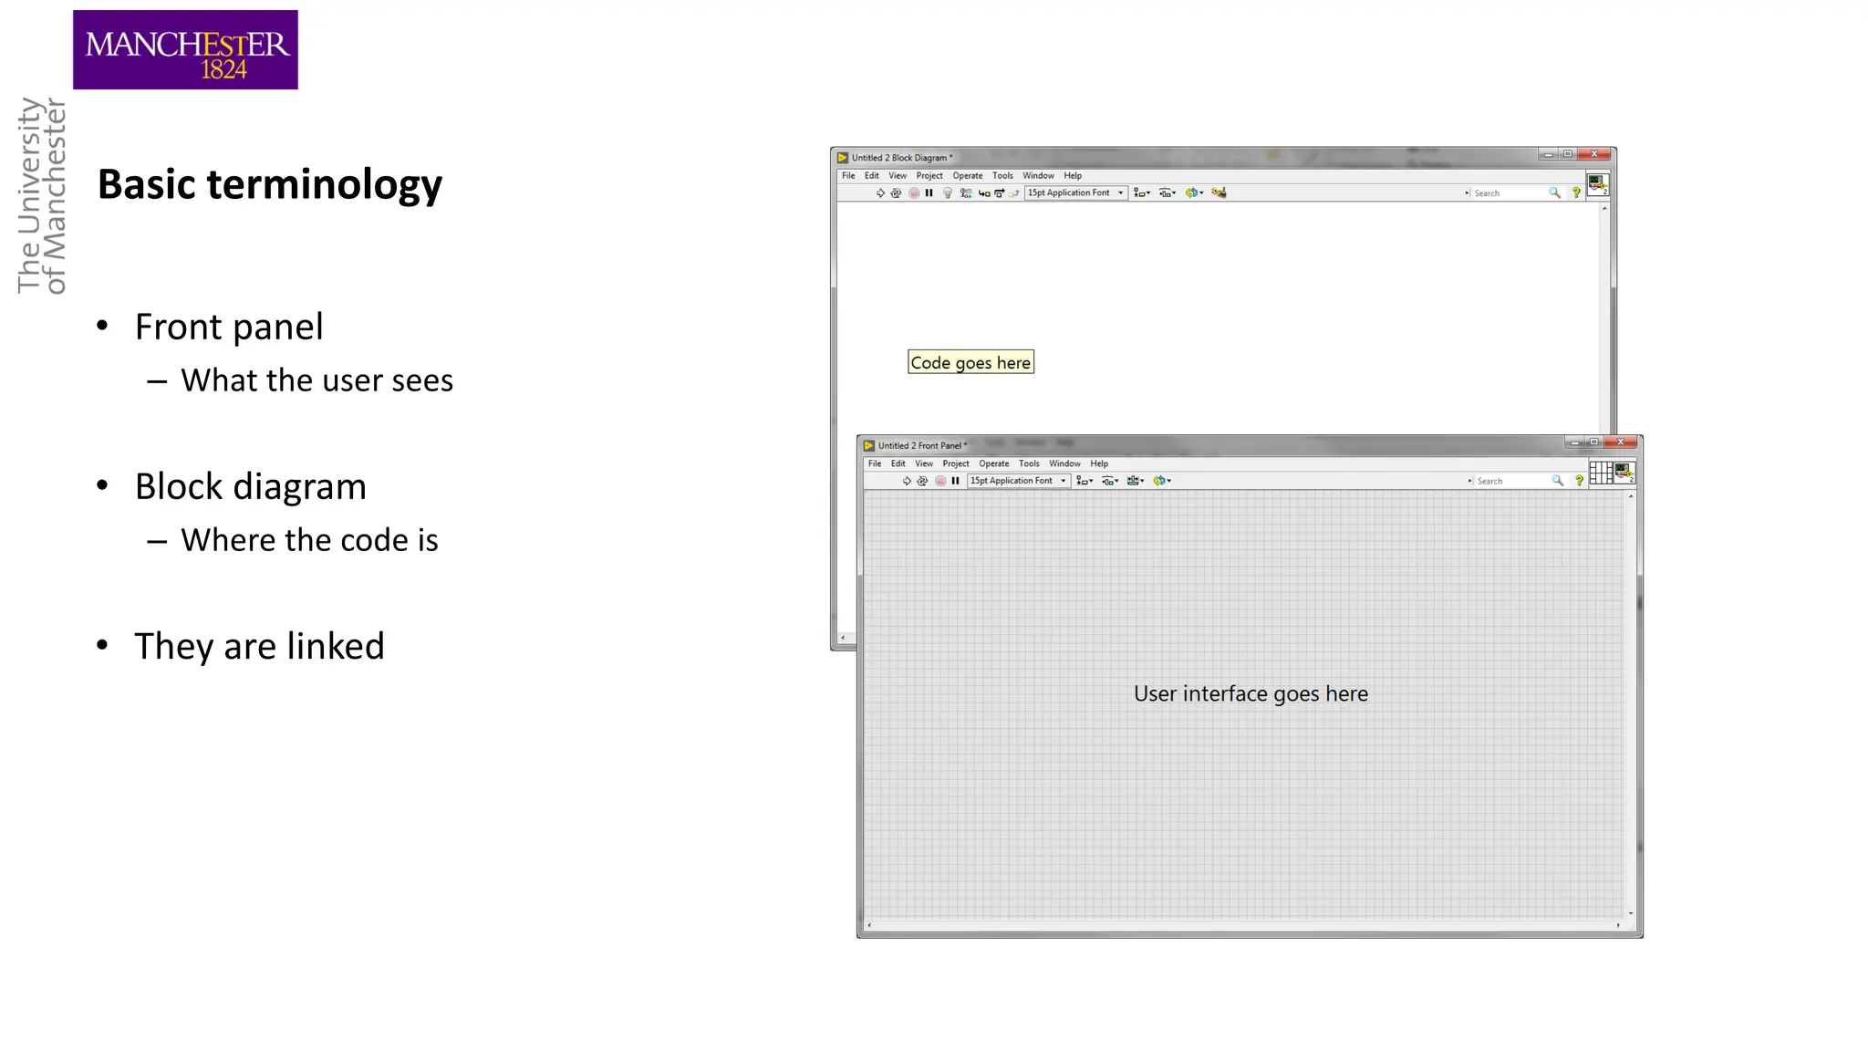Open Reorder dropdown in Front Panel toolbar
Viewport: 1868px width, 1051px height.
pos(1162,481)
